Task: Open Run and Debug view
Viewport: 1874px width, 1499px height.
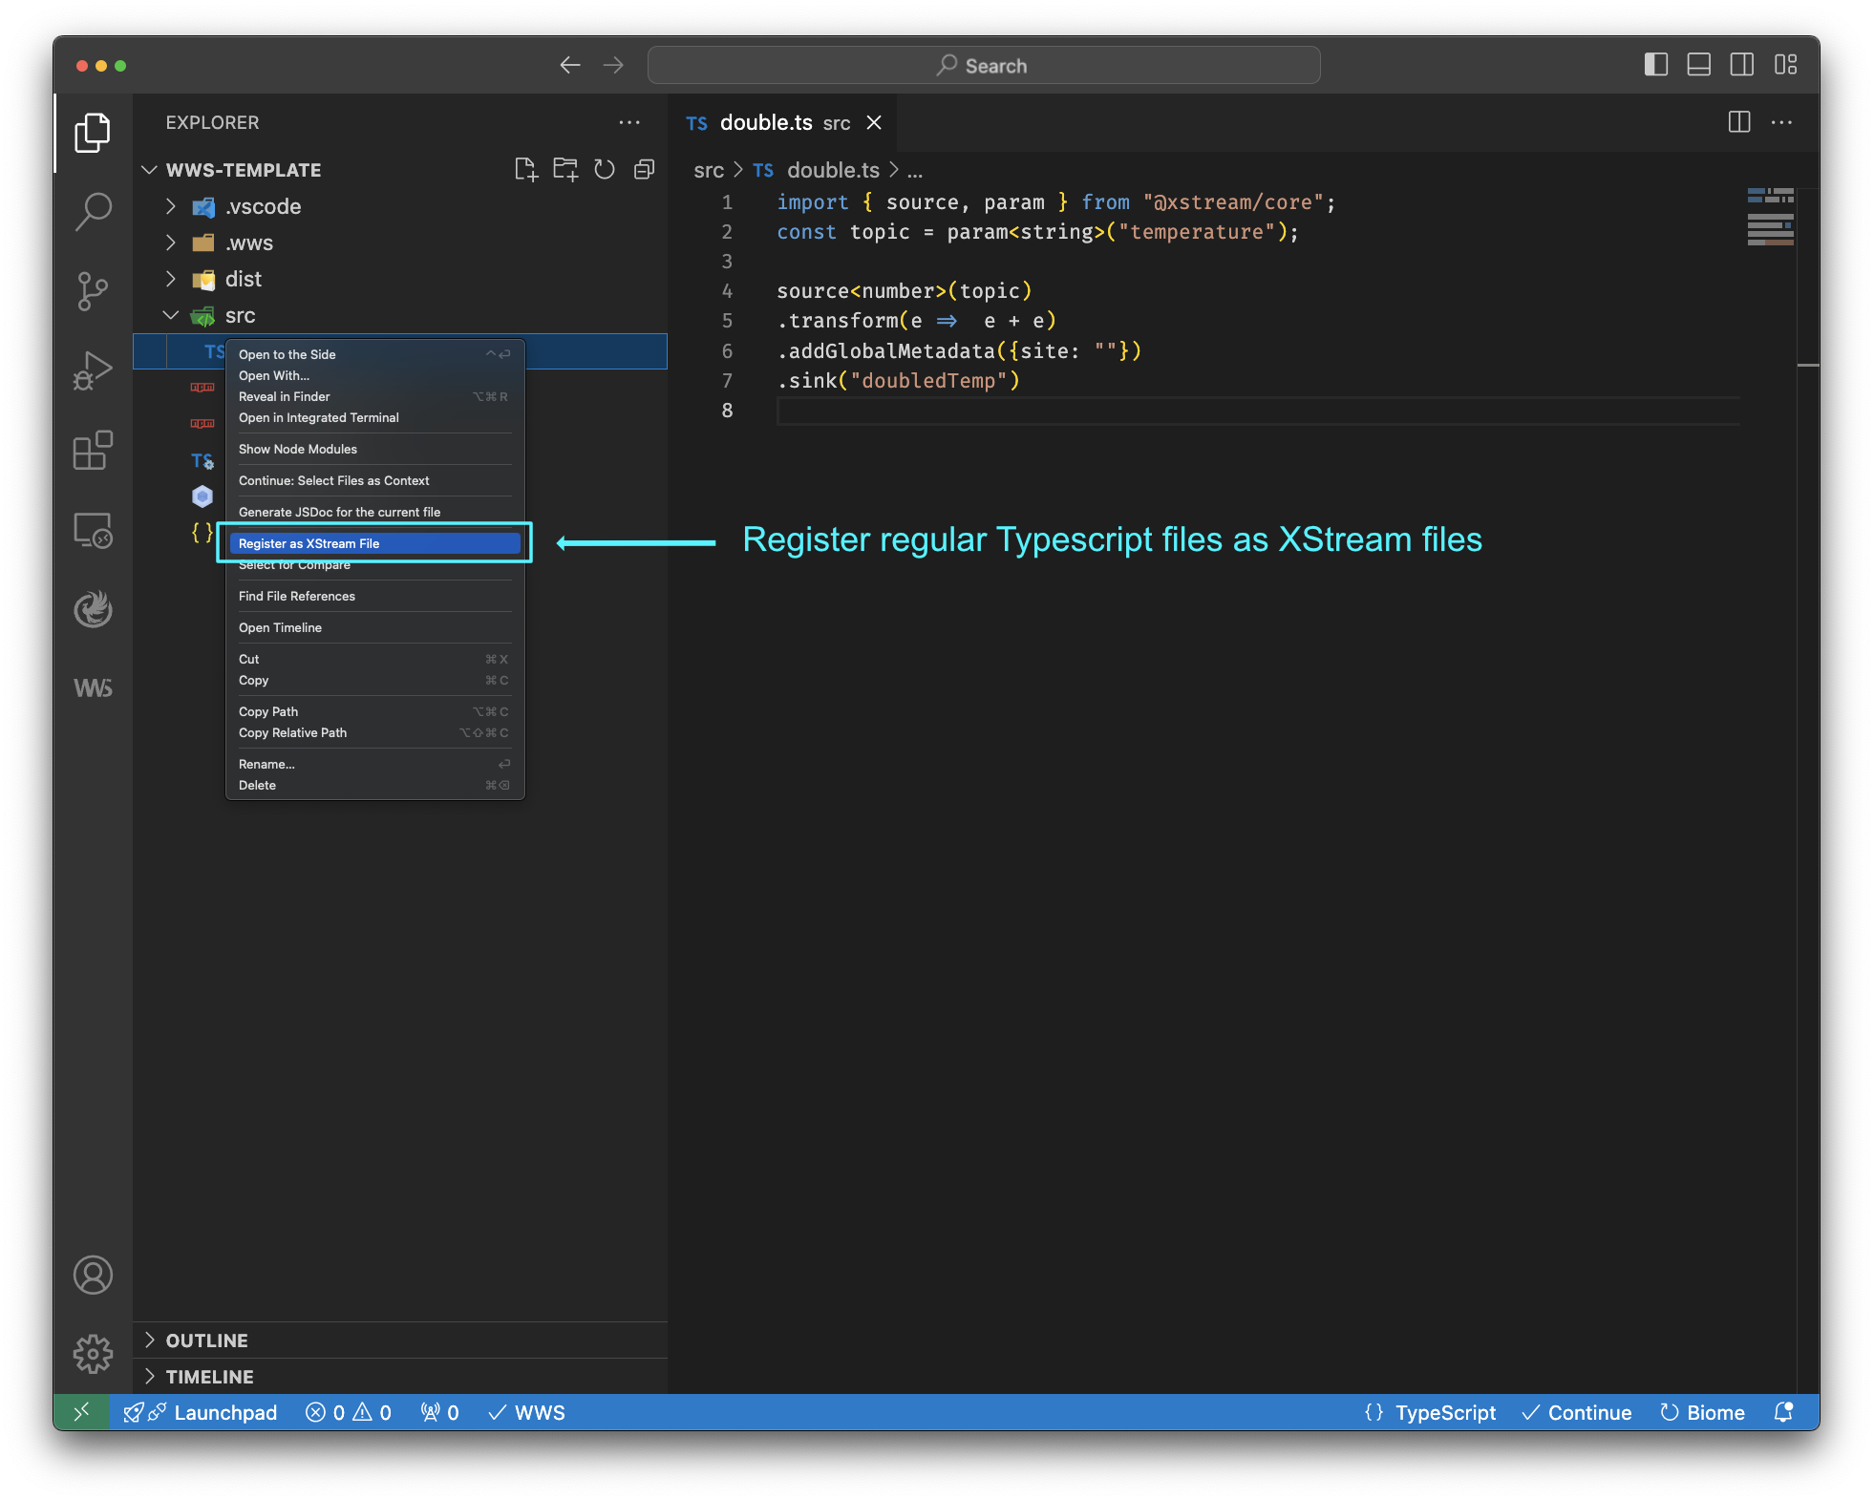Action: click(93, 371)
